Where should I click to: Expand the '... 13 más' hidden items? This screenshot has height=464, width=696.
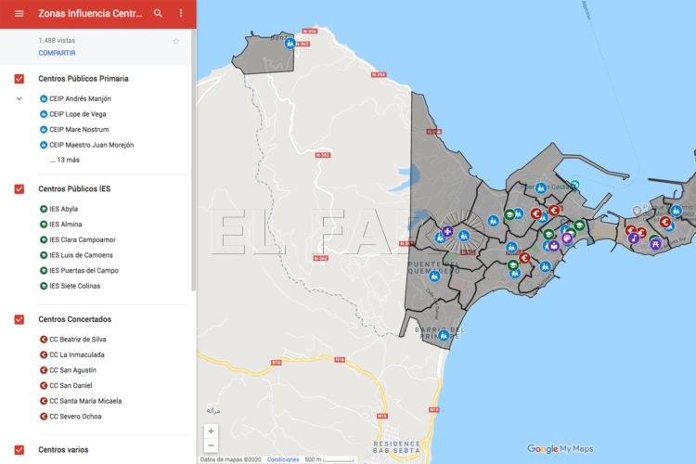64,161
